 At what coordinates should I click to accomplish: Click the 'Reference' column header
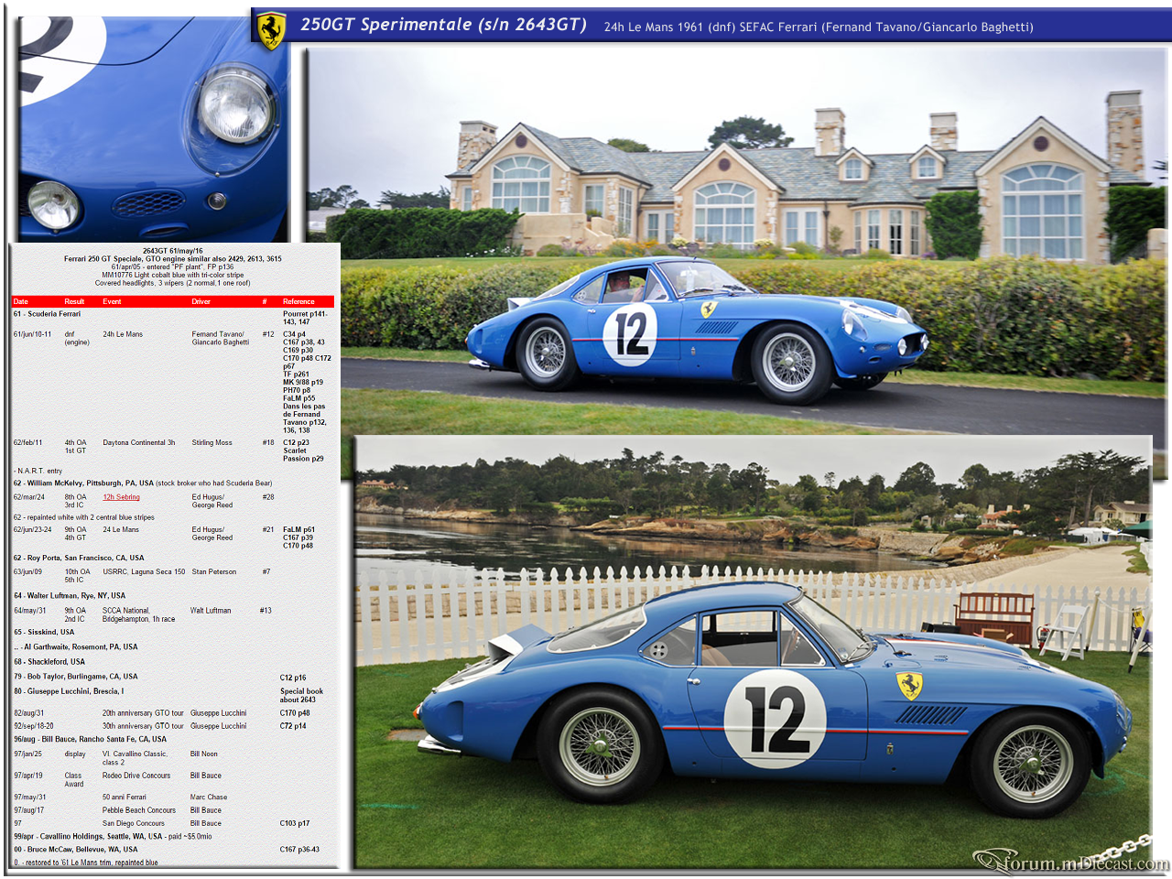point(298,301)
